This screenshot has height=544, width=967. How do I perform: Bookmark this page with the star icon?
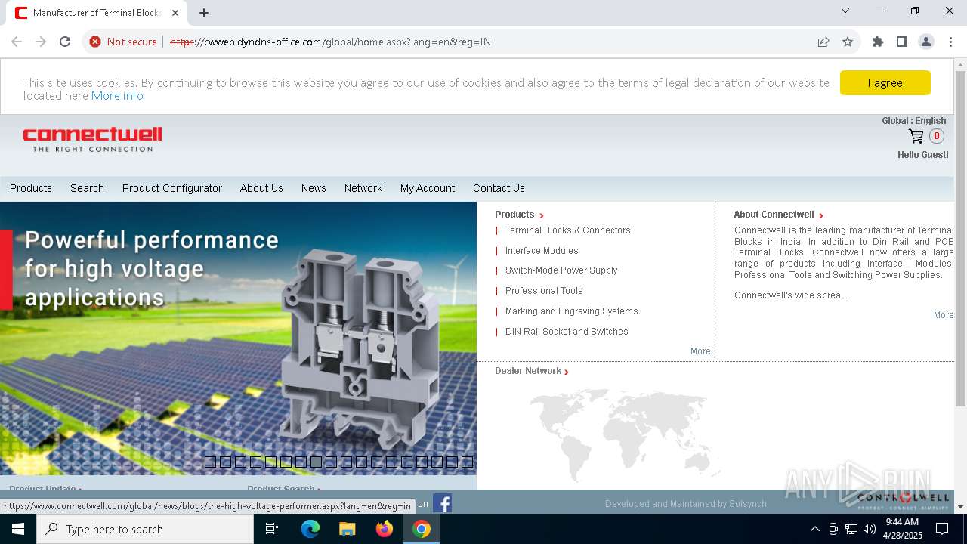[x=848, y=42]
